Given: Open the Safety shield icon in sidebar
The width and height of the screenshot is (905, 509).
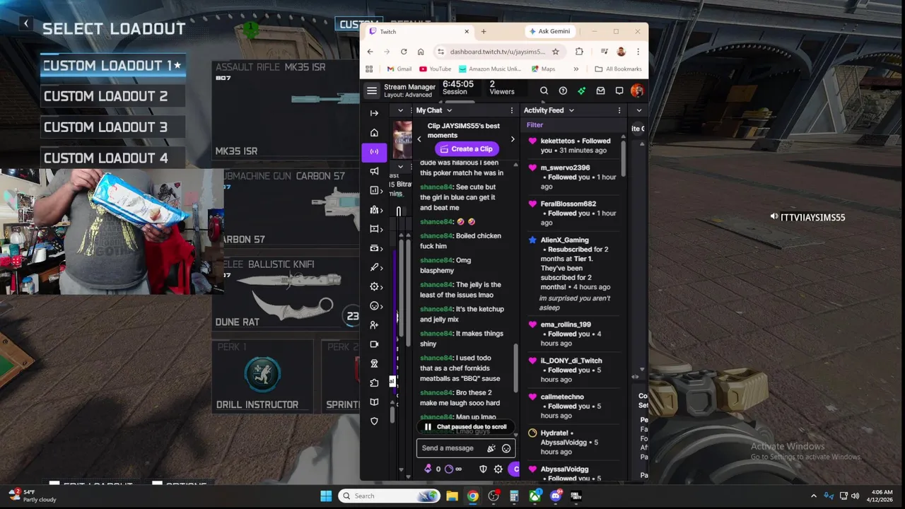Looking at the screenshot, I should (x=374, y=421).
